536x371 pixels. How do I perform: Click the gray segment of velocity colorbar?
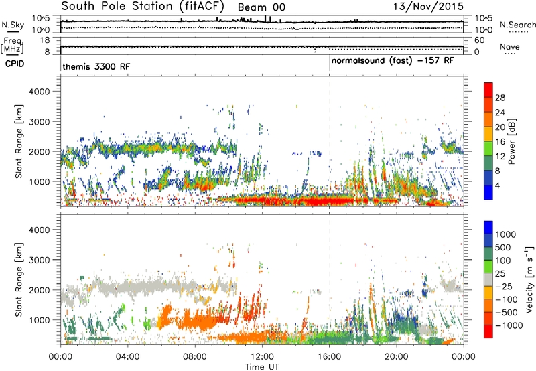click(x=488, y=279)
